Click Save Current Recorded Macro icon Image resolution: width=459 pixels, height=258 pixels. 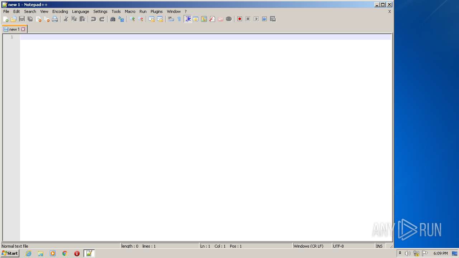click(273, 19)
